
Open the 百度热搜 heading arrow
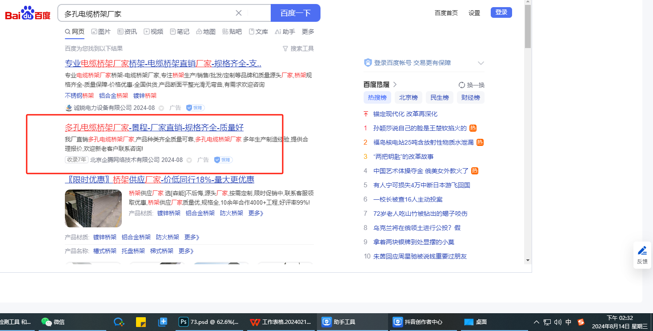click(x=395, y=85)
